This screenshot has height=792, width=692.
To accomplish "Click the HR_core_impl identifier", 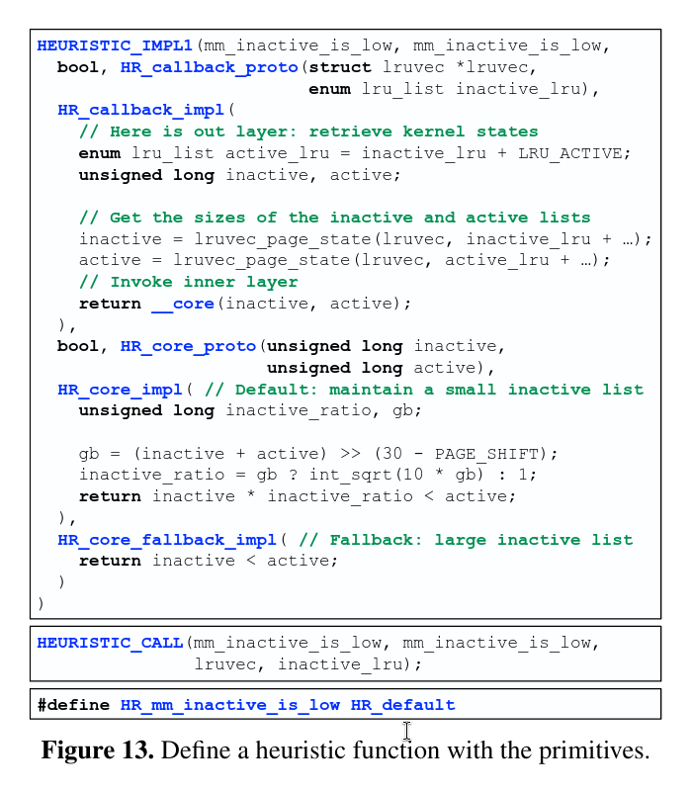I will coord(121,390).
